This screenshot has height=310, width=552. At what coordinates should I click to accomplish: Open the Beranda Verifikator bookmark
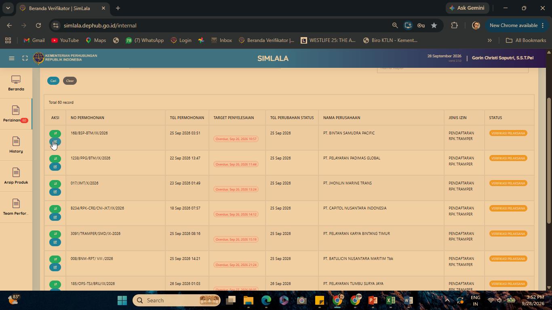(x=266, y=40)
